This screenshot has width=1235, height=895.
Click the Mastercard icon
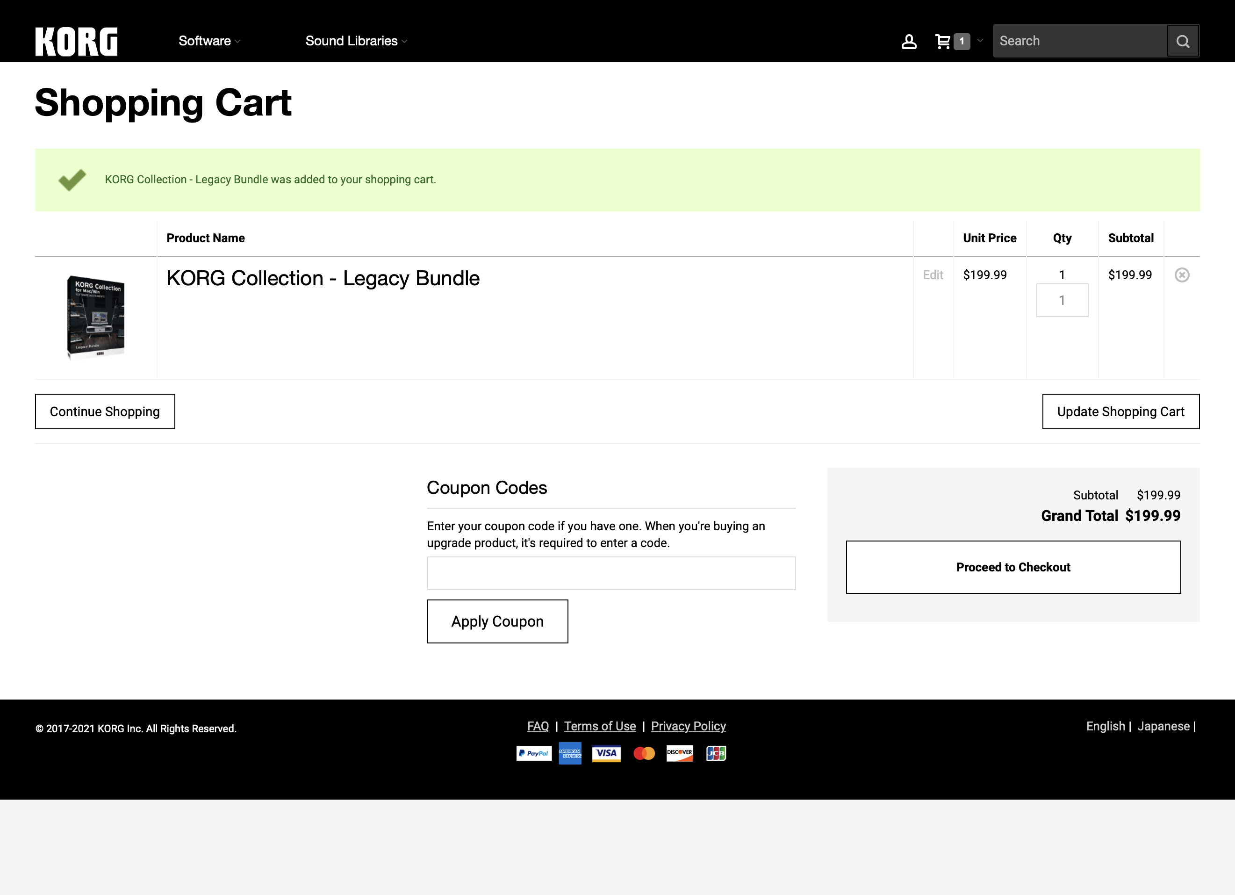click(644, 753)
